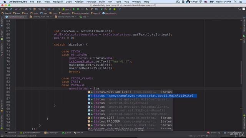This screenshot has width=246, height=138.
Task: Click the Back navigation arrow icon
Action: (x=49, y=9)
